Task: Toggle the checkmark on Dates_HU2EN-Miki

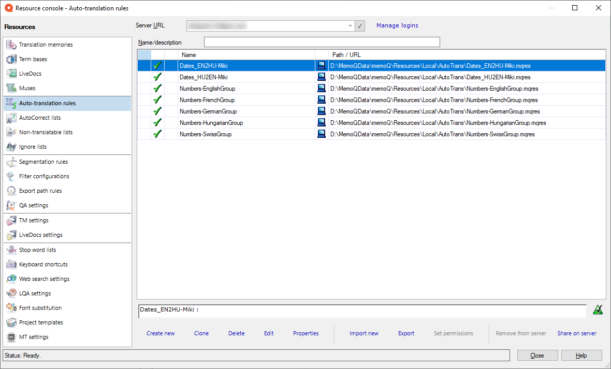Action: 157,77
